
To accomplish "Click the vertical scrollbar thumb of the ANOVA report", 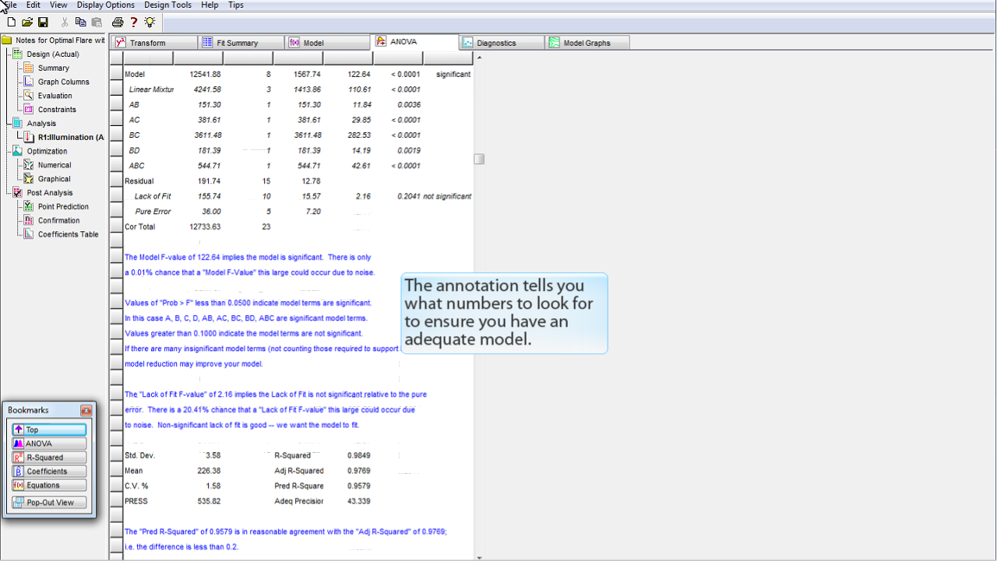I will [x=479, y=159].
